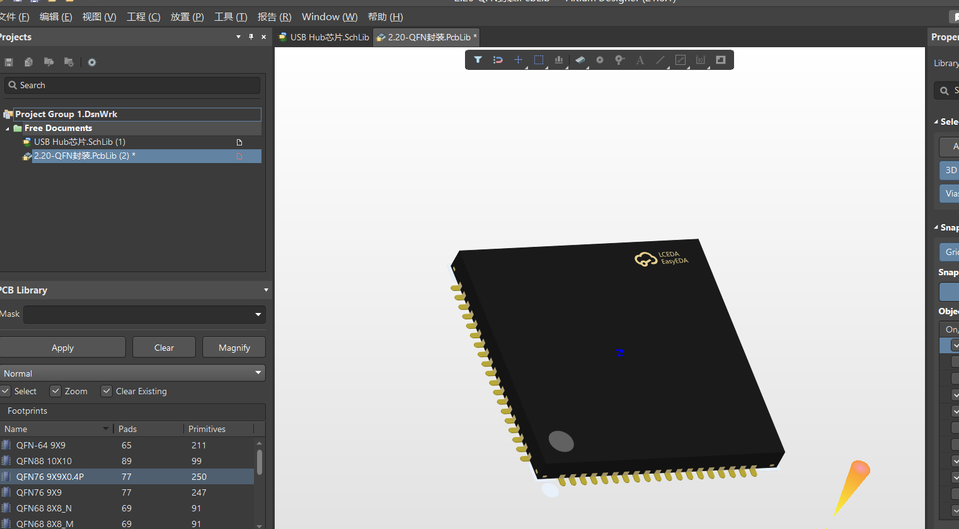Select the place pad tool

(600, 60)
